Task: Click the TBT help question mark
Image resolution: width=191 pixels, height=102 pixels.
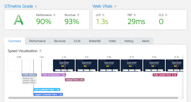Action: coord(135,15)
